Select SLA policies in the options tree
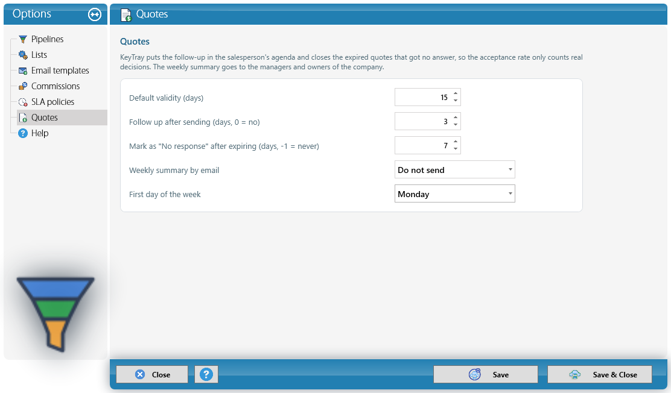This screenshot has height=393, width=671. 52,102
